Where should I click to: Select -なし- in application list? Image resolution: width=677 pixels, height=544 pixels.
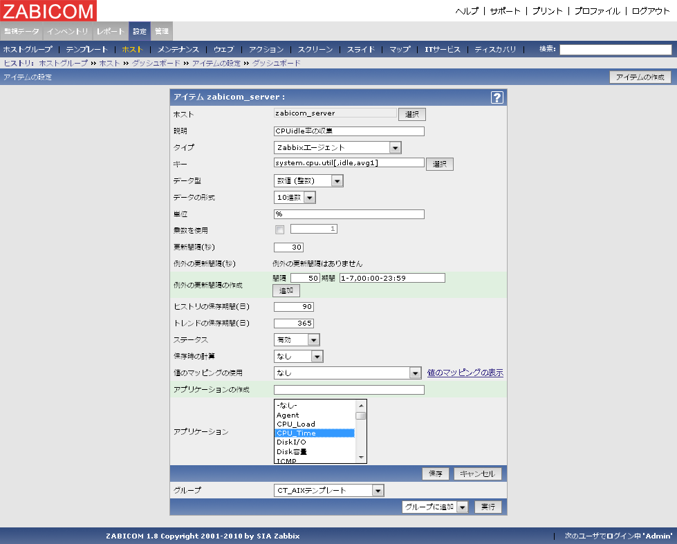pos(315,406)
